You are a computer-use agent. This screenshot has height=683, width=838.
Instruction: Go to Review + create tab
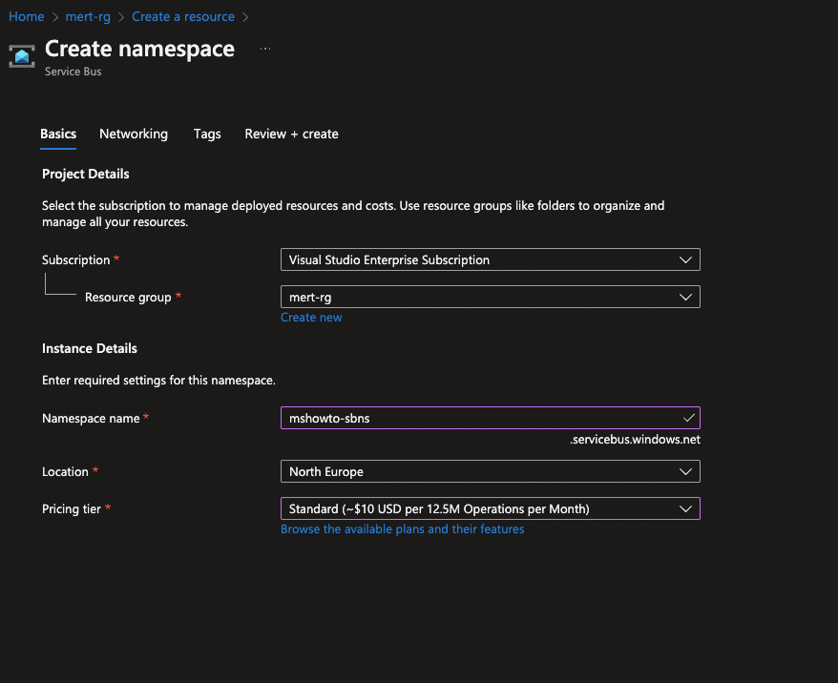(x=291, y=135)
